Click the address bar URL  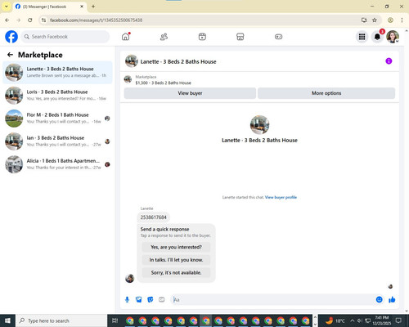click(96, 20)
